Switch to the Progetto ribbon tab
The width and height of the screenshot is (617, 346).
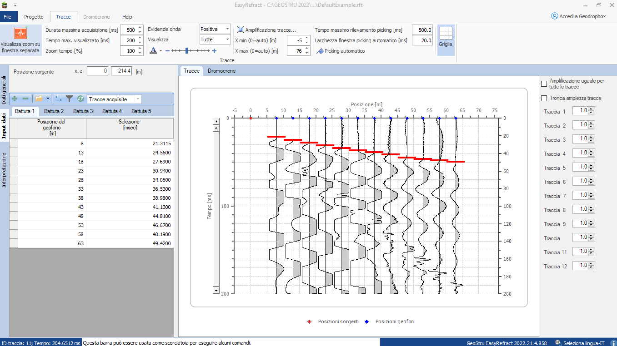(x=34, y=17)
